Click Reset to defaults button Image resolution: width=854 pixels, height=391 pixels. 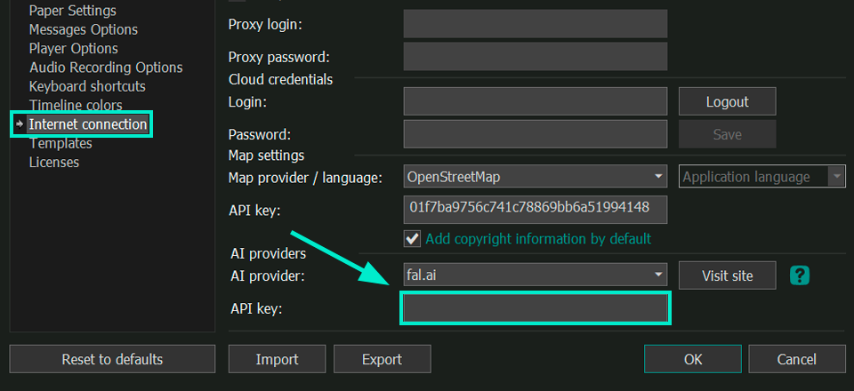[x=112, y=360]
